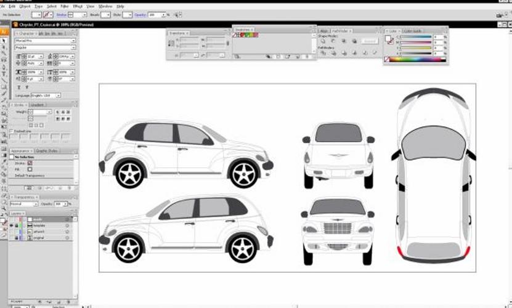Open the Language dropdown in Character panel

click(58, 95)
